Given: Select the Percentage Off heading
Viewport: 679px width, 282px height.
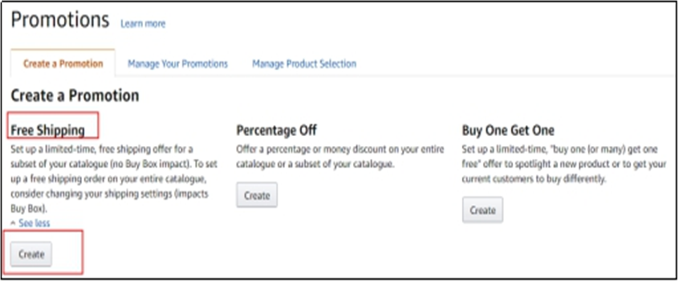Looking at the screenshot, I should click(276, 130).
